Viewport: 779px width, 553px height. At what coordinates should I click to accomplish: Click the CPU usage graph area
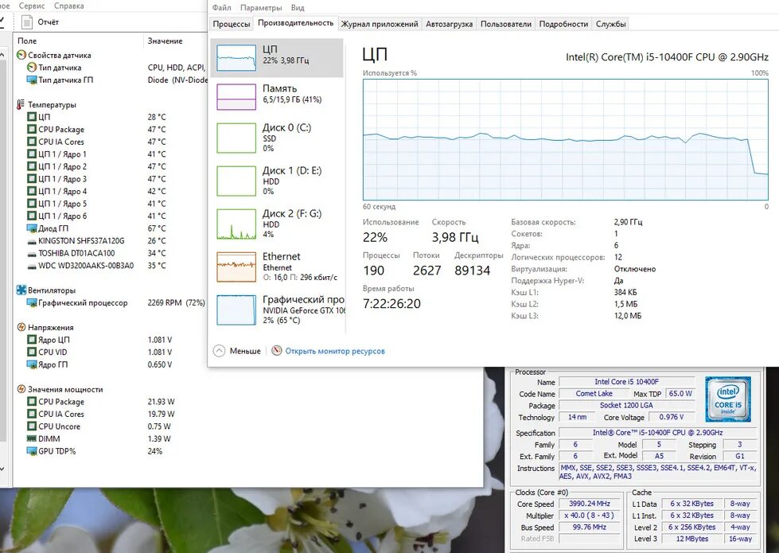coord(566,139)
